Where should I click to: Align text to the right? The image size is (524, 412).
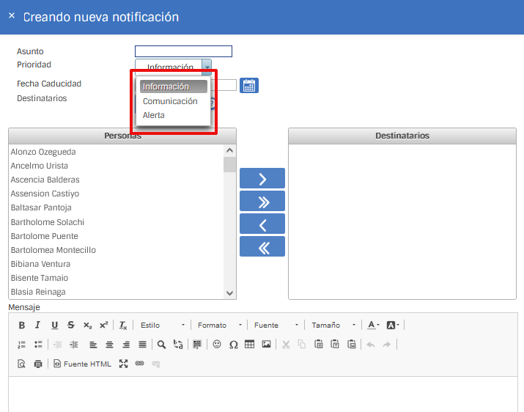(126, 345)
